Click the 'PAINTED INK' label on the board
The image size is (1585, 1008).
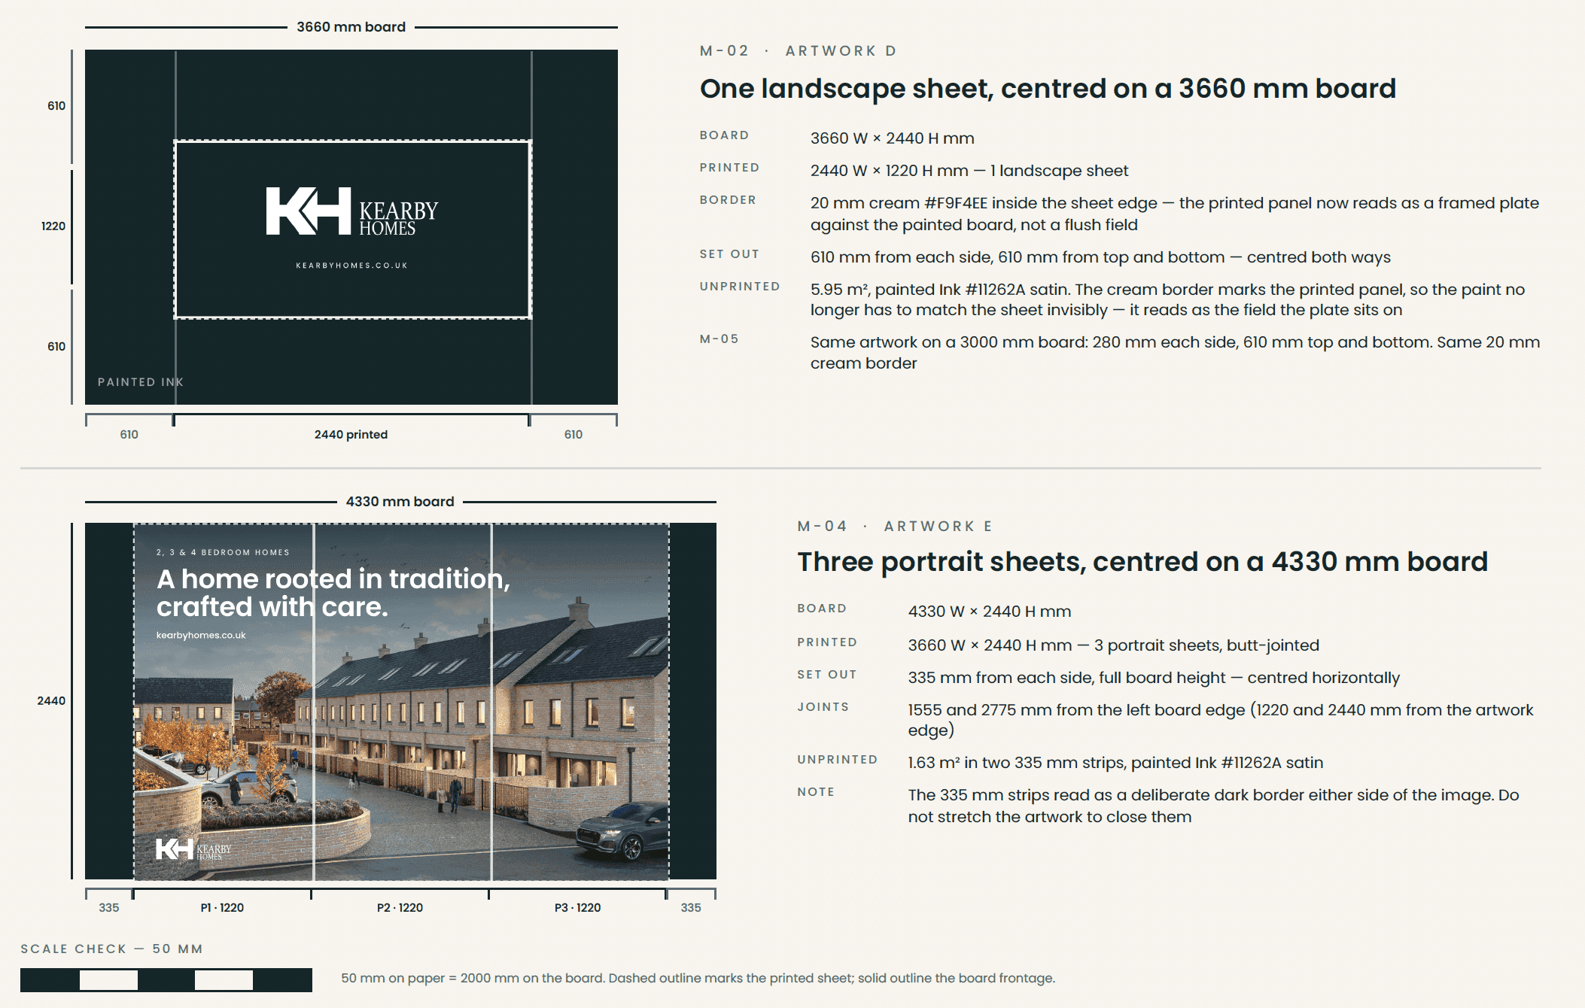[141, 382]
